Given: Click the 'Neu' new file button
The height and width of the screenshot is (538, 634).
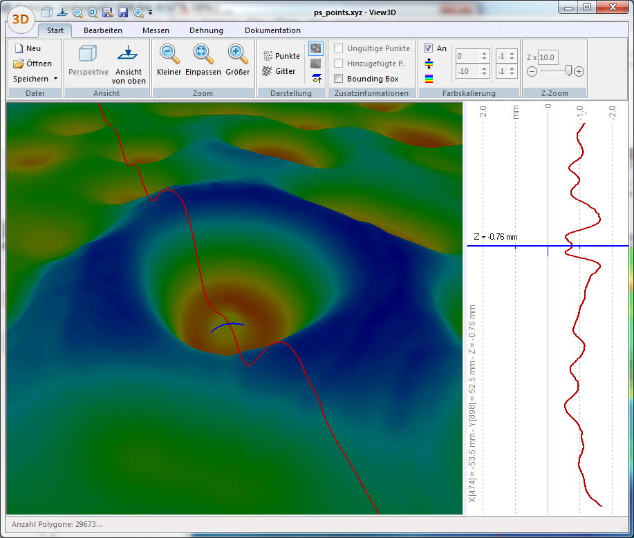Looking at the screenshot, I should click(28, 48).
